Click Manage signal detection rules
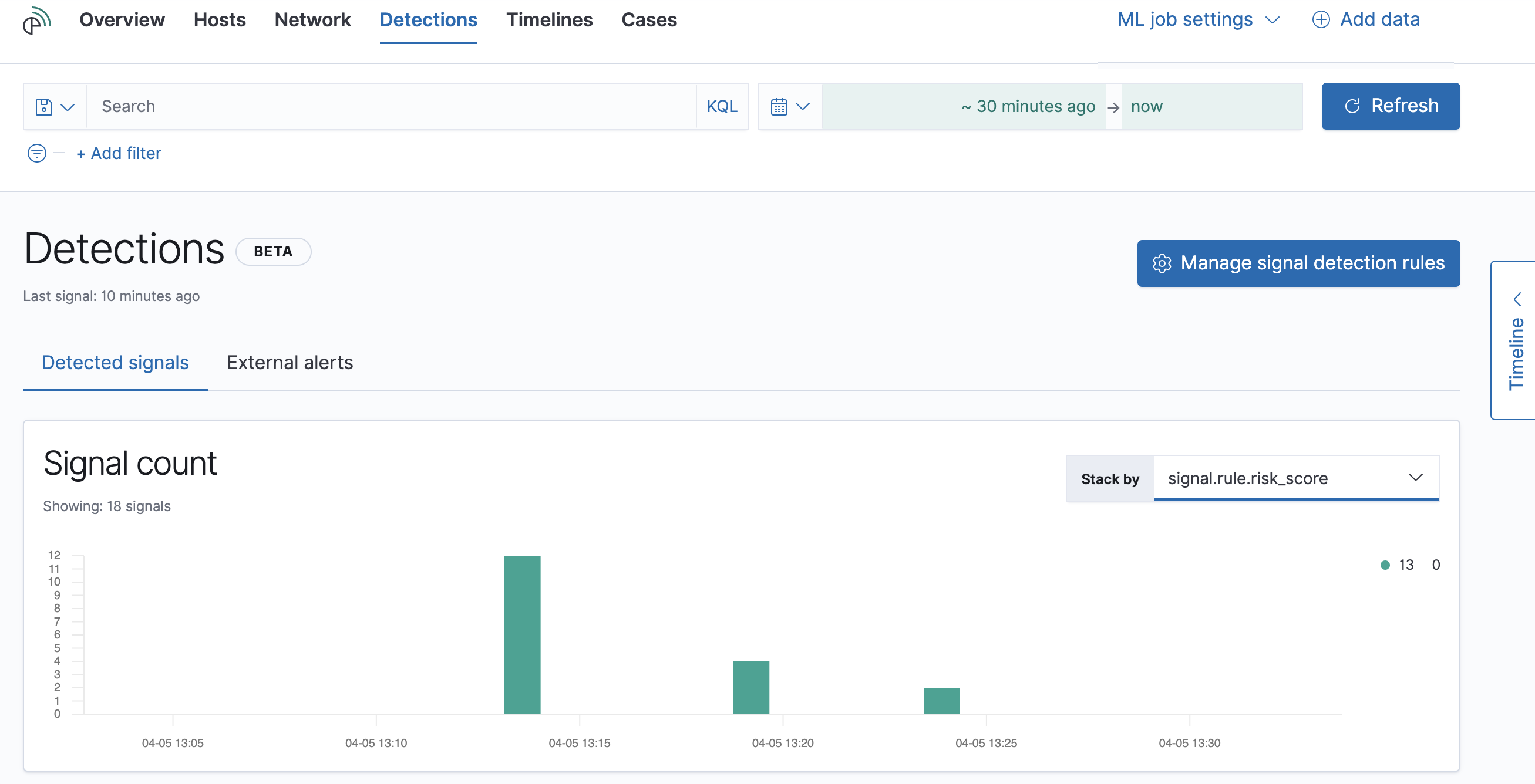 1298,263
